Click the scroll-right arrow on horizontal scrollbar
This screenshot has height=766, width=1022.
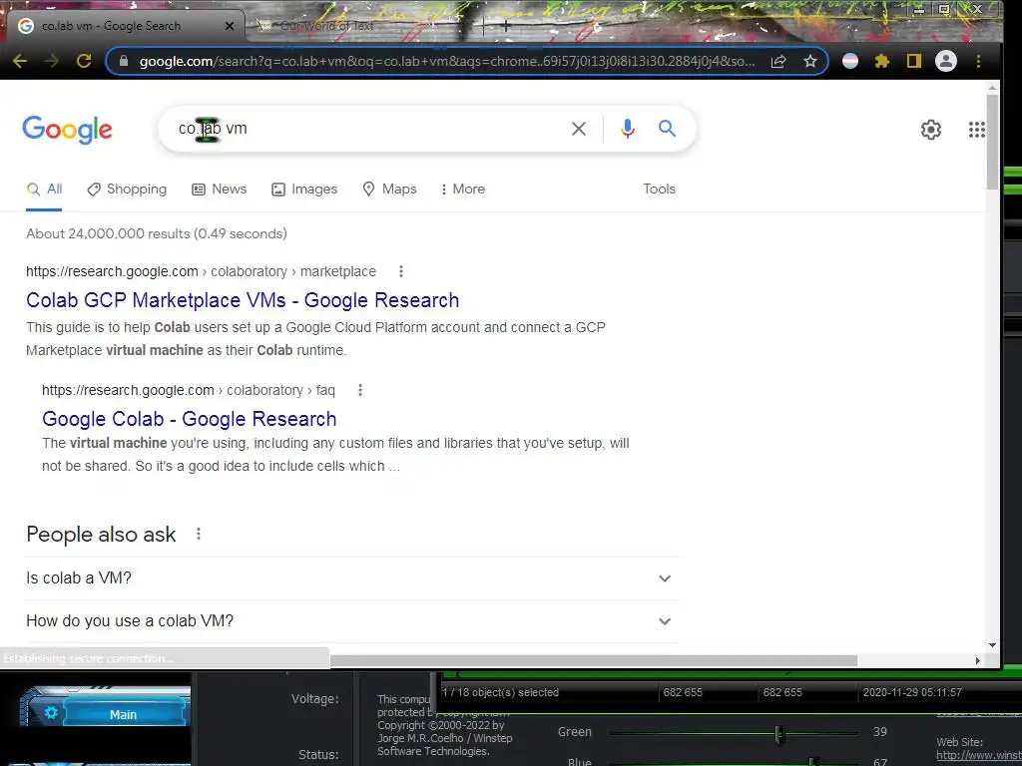[977, 660]
